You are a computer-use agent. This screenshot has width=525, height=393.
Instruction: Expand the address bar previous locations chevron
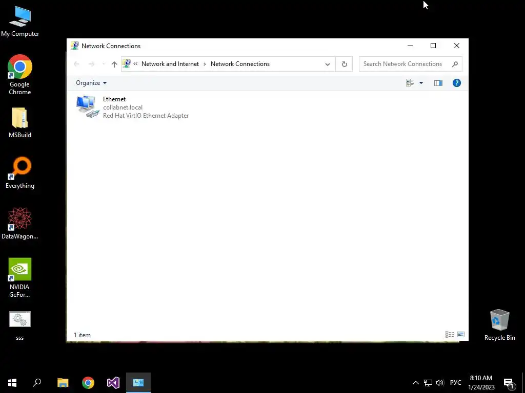328,64
